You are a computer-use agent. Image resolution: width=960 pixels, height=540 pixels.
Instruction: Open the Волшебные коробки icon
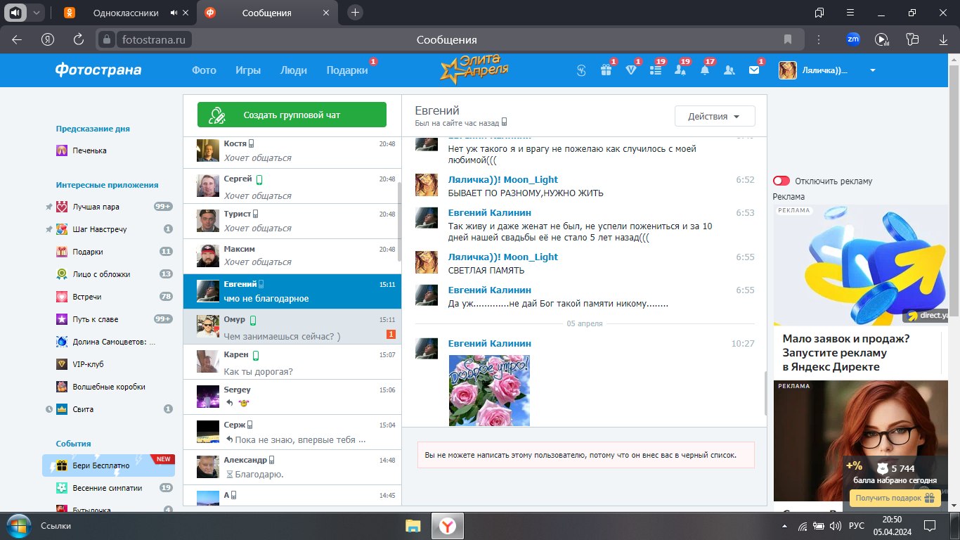62,387
